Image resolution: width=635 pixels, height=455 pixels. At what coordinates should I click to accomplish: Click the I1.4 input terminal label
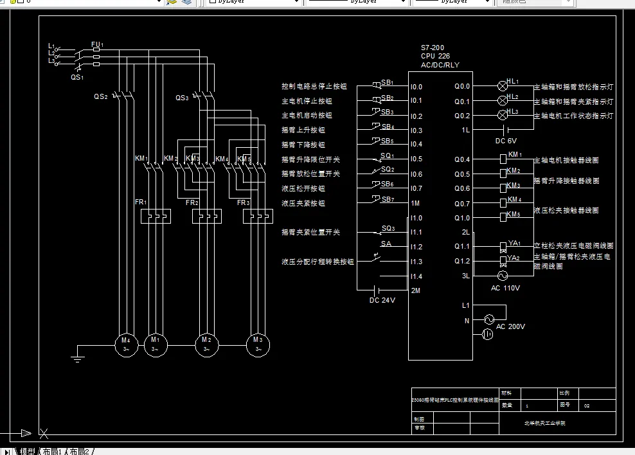416,276
